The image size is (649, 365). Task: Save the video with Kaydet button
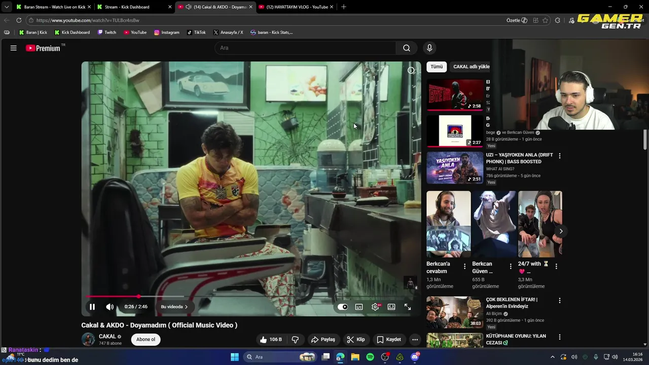pyautogui.click(x=389, y=340)
